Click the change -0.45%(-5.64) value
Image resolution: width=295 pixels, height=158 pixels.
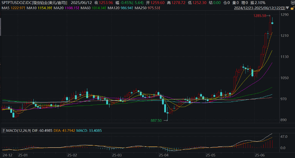pyautogui.click(x=131, y=3)
